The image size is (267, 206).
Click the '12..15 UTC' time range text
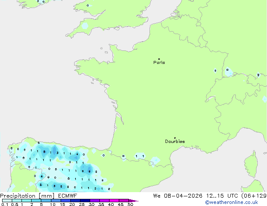pos(222,196)
